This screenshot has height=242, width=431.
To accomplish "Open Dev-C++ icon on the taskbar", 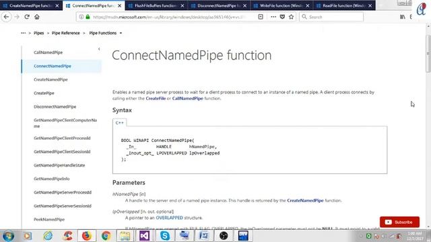I will click(x=243, y=236).
